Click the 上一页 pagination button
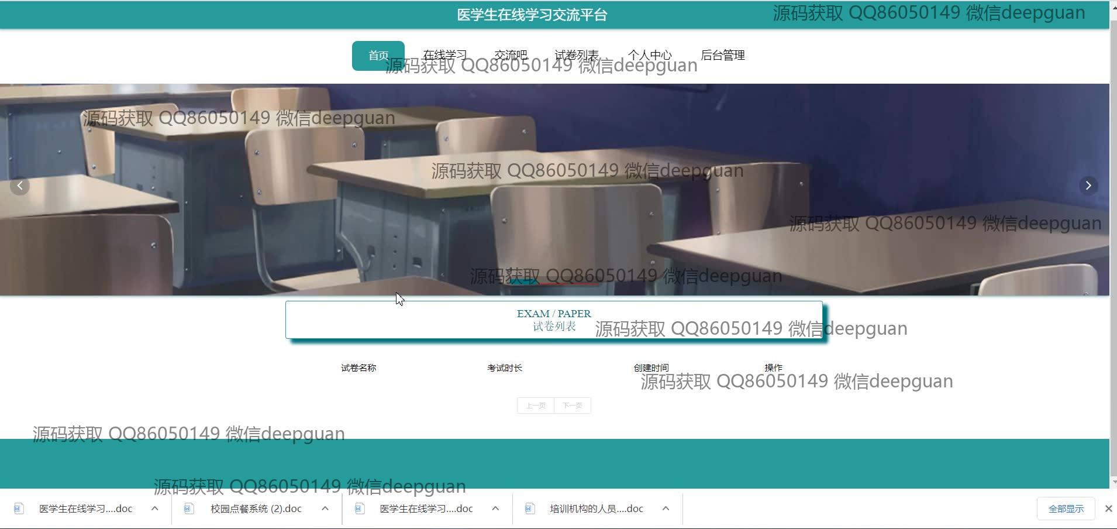The image size is (1117, 529). (535, 406)
